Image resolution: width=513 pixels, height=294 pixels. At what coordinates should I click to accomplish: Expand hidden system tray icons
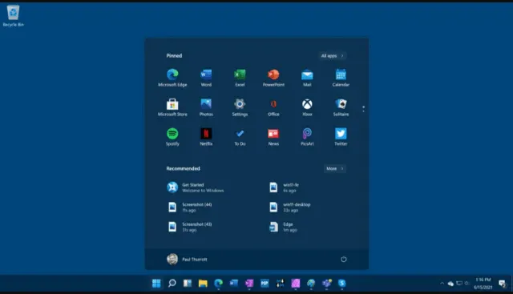tap(442, 284)
